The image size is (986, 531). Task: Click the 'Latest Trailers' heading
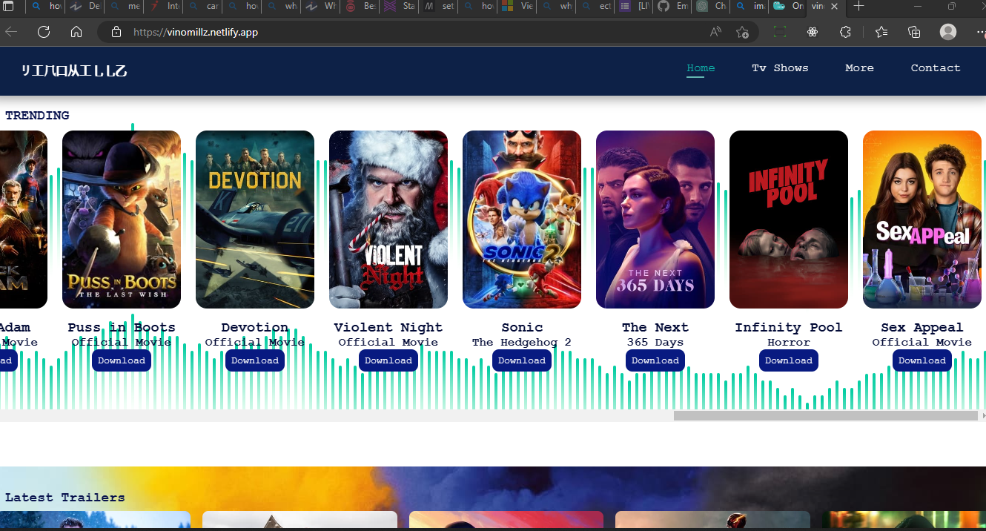(65, 498)
